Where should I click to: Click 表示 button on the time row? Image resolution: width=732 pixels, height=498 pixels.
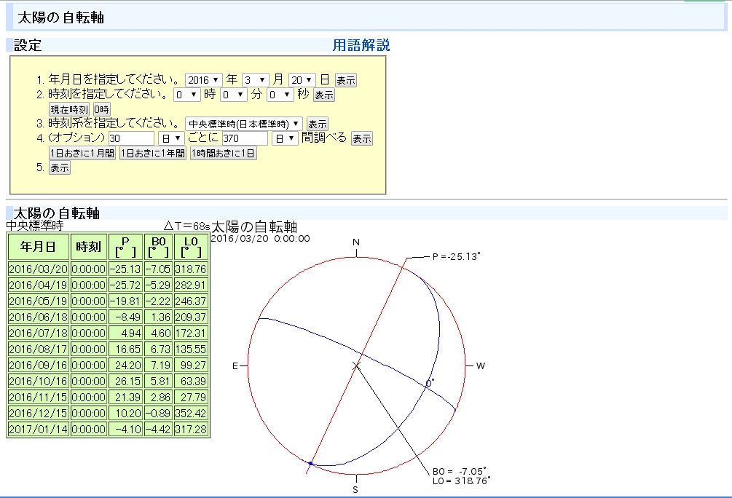pyautogui.click(x=324, y=95)
